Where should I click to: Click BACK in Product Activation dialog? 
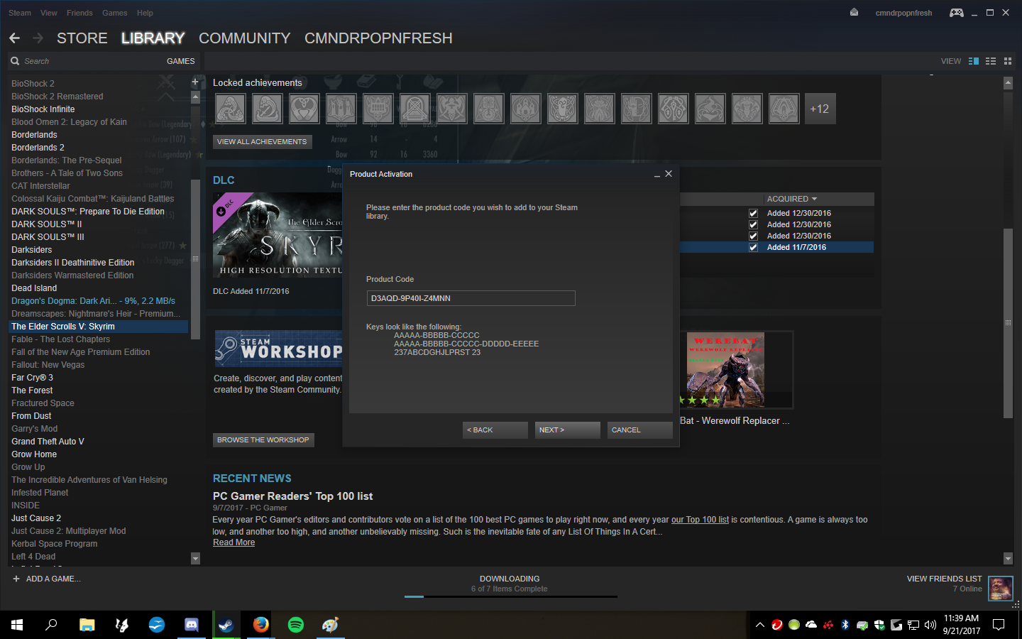click(495, 430)
